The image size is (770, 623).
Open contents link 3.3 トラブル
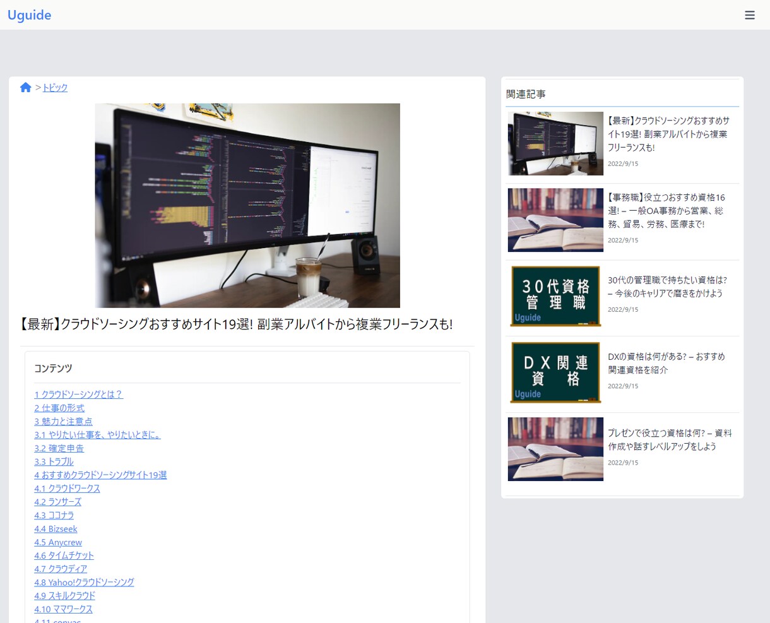(x=54, y=461)
